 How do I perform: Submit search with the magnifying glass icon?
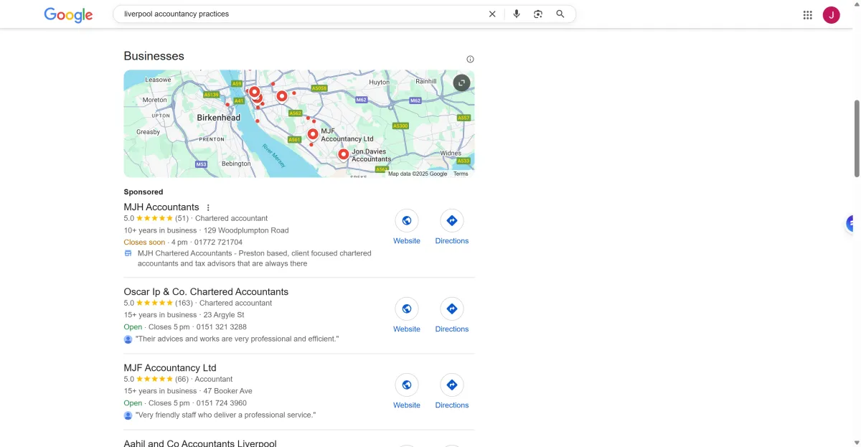[x=560, y=14]
